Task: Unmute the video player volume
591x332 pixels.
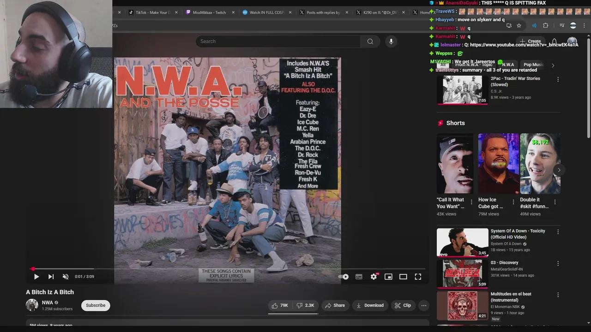Action: click(66, 277)
